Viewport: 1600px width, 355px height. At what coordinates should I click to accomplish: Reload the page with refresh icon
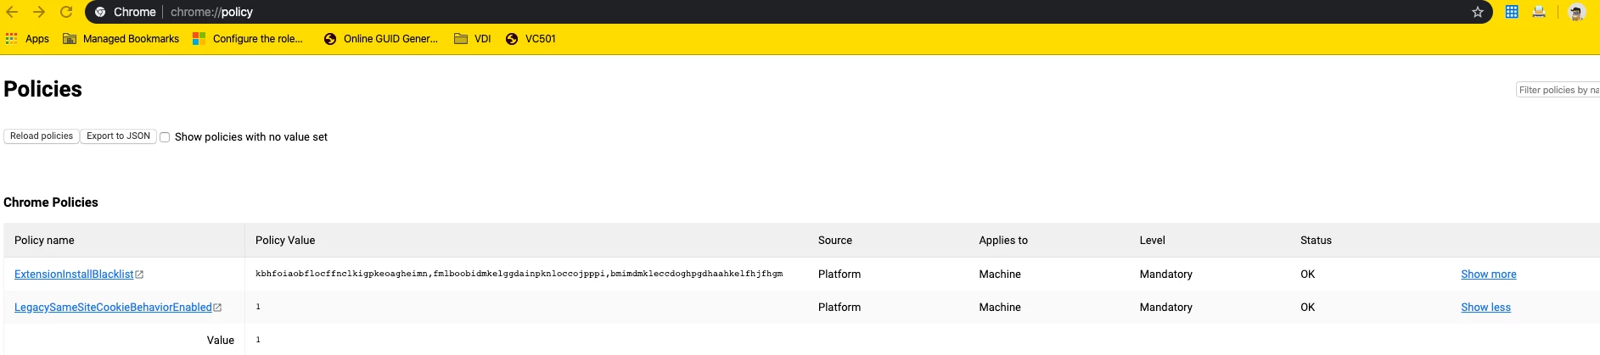coord(66,12)
